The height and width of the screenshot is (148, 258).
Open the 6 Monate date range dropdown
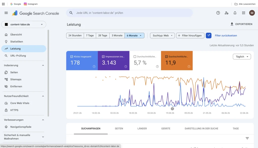pyautogui.click(x=135, y=35)
